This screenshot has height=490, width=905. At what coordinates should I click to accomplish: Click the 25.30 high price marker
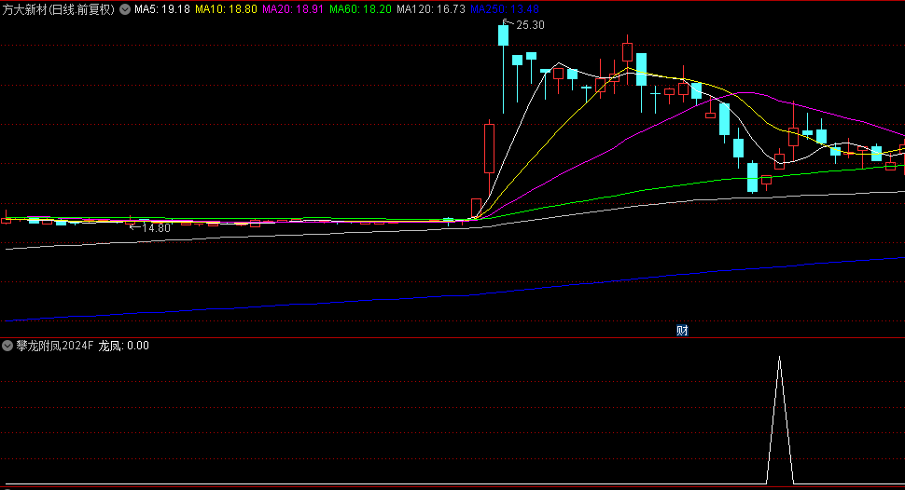tap(529, 25)
